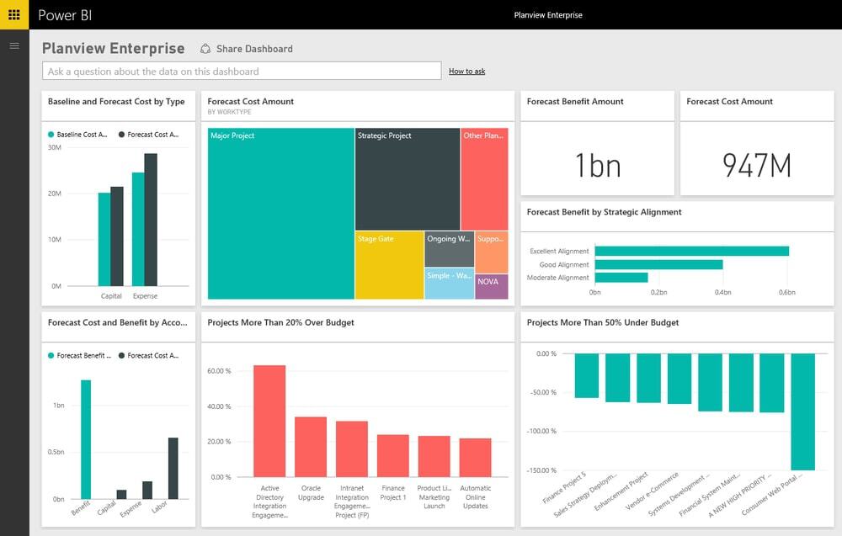
Task: Click the Share Dashboard icon
Action: tap(205, 49)
